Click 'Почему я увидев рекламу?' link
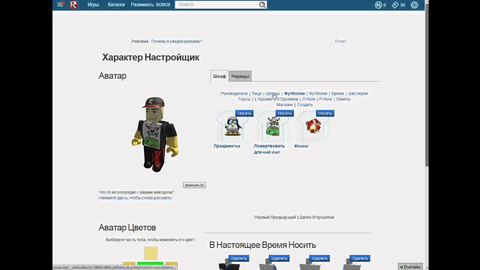This screenshot has width=480, height=270. pos(177,41)
